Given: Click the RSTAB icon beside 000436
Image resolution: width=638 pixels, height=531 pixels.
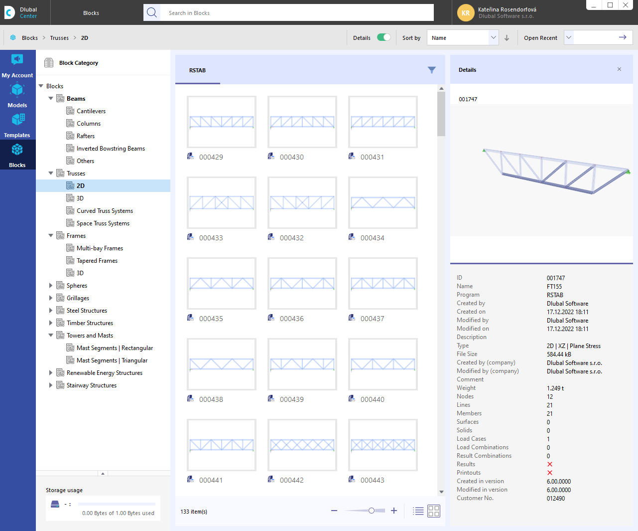Looking at the screenshot, I should (271, 318).
